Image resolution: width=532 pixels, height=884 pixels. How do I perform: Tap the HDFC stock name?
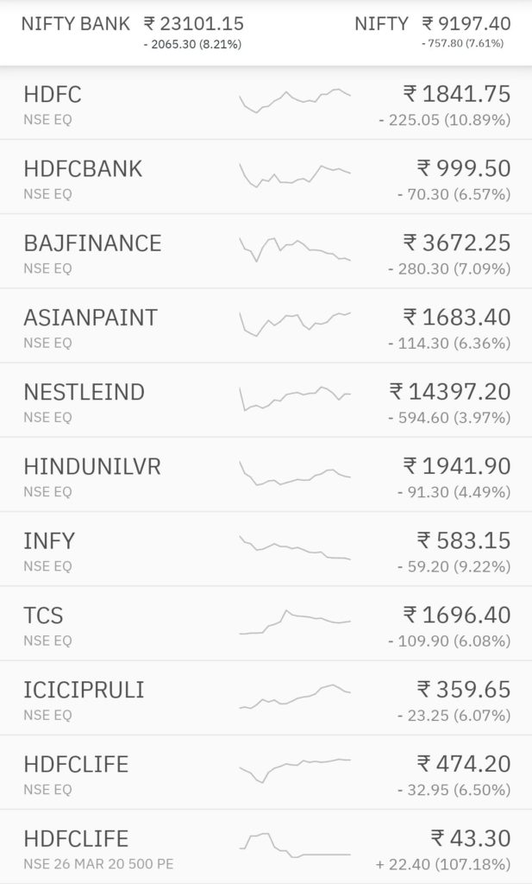53,94
